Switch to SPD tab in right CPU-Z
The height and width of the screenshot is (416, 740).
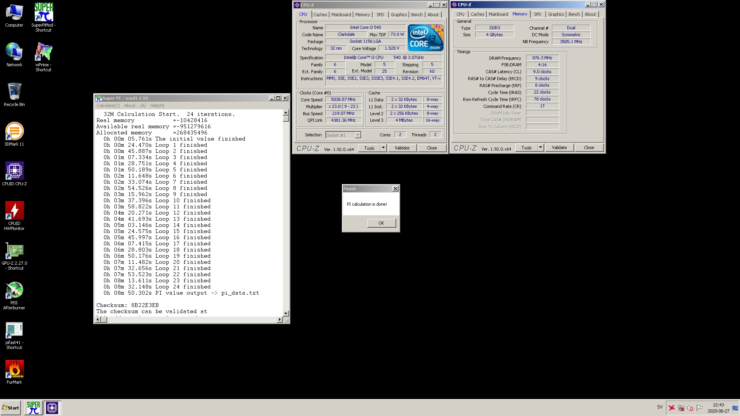click(x=538, y=14)
